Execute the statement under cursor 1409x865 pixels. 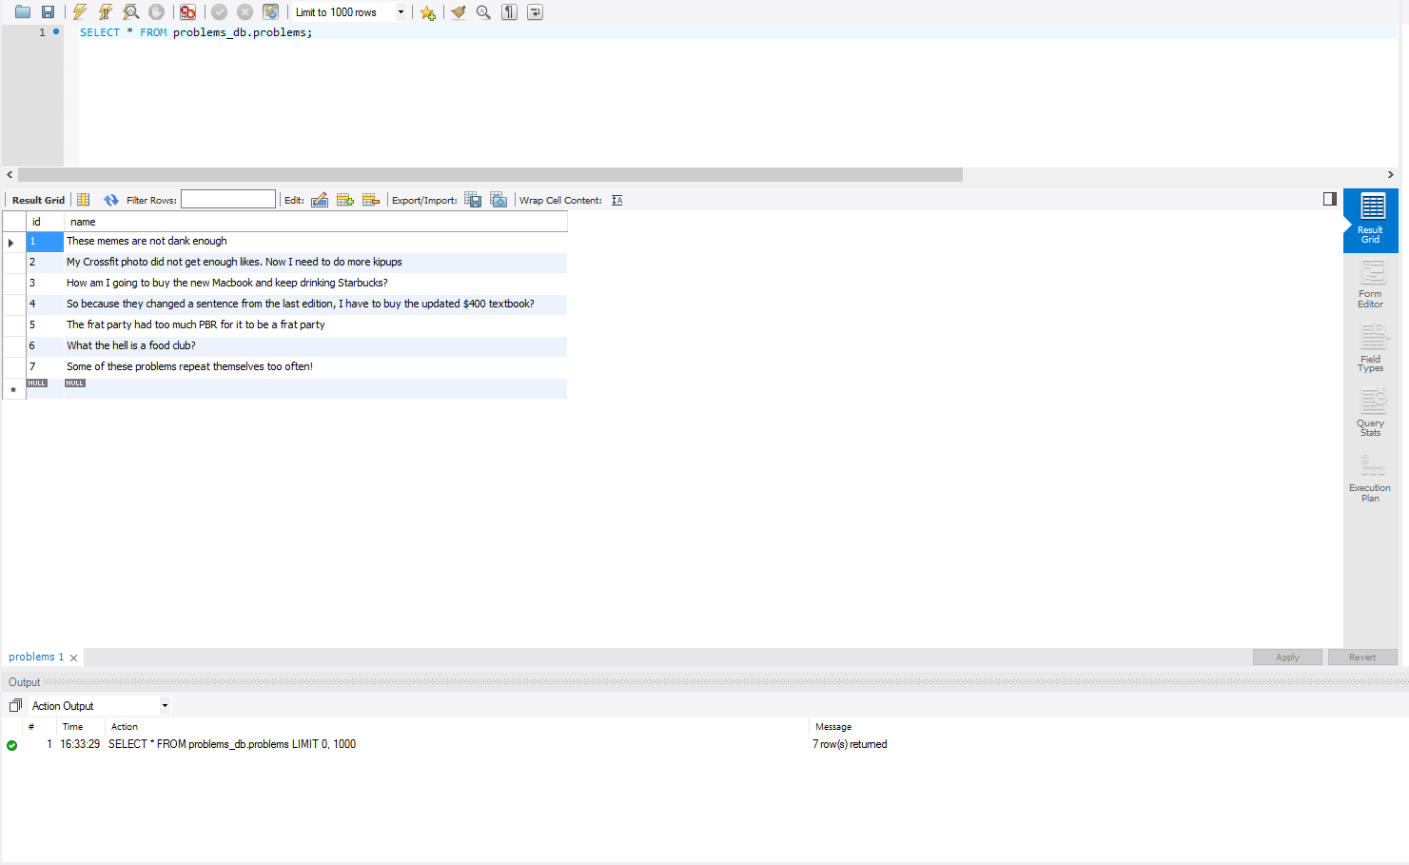pyautogui.click(x=106, y=12)
